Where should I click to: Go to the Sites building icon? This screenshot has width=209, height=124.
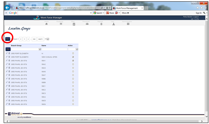click(74, 24)
